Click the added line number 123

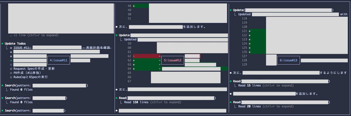[x=244, y=39]
